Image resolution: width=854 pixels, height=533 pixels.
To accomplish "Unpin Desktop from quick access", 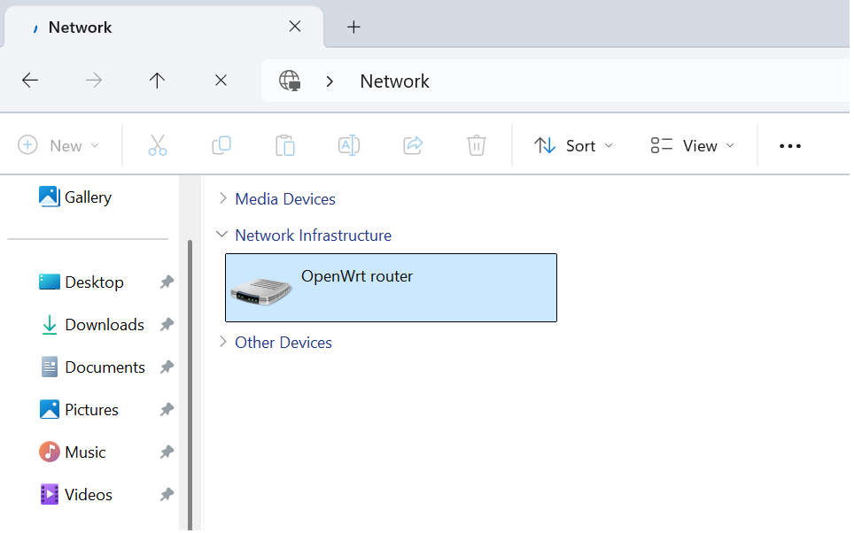I will click(x=167, y=282).
